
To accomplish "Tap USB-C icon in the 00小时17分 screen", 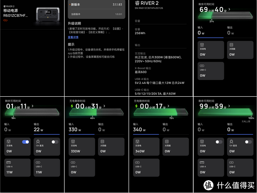I will pyautogui.click(x=137, y=162).
